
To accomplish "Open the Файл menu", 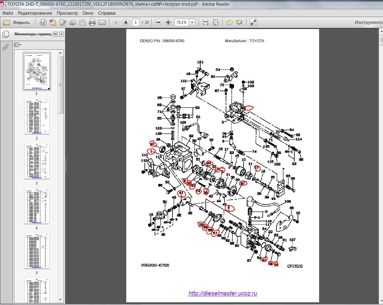I will (x=8, y=13).
